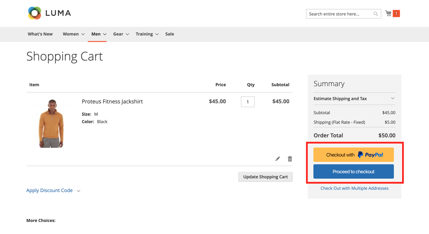Click the LUMA store logo
This screenshot has height=234, width=429.
click(49, 13)
